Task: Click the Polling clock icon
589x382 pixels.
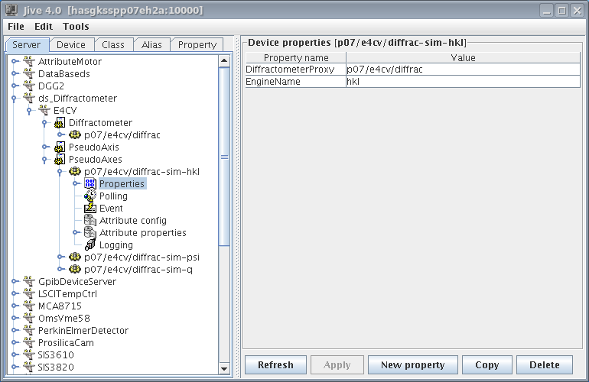Action: 90,196
